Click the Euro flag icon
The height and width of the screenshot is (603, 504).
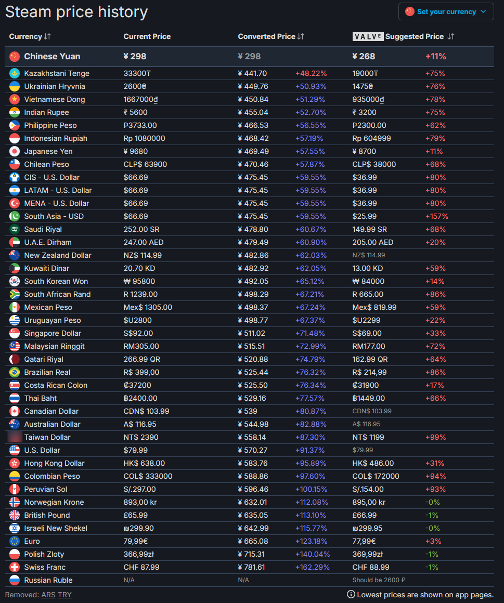[15, 541]
